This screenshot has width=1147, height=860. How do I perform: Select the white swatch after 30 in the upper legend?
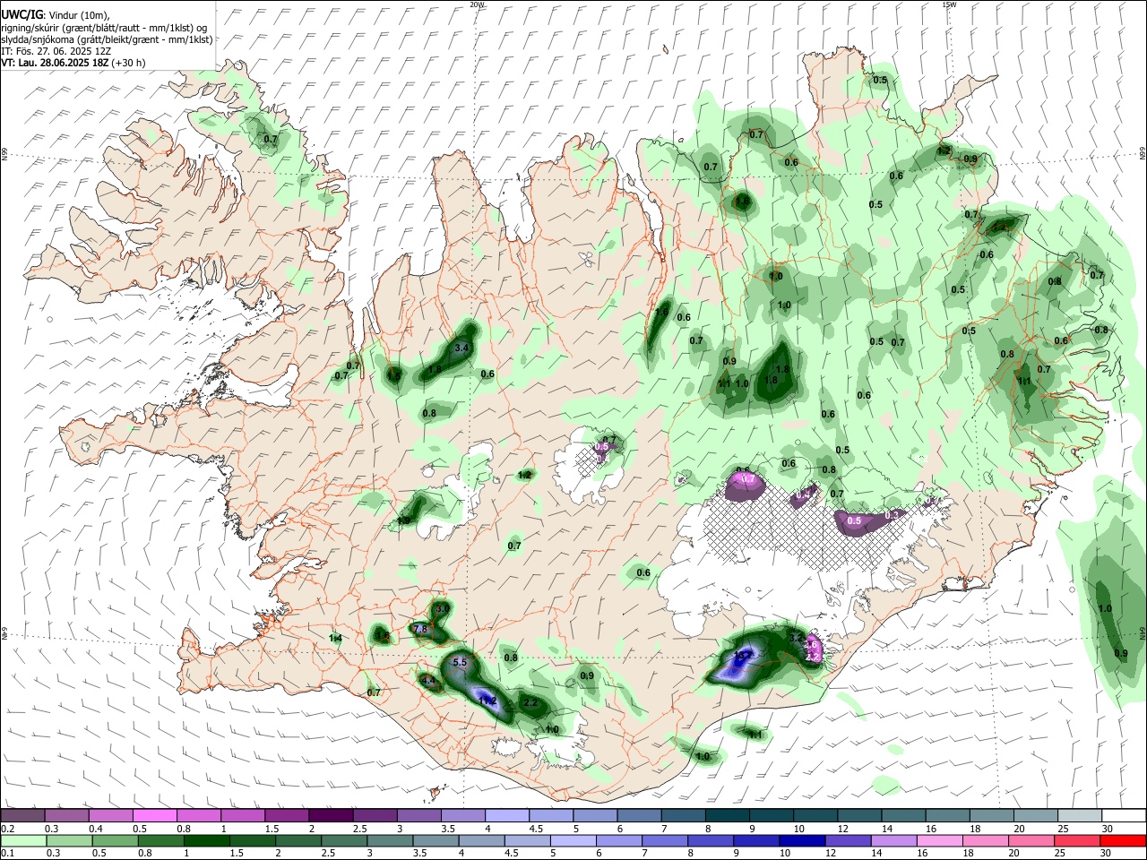click(x=1124, y=816)
